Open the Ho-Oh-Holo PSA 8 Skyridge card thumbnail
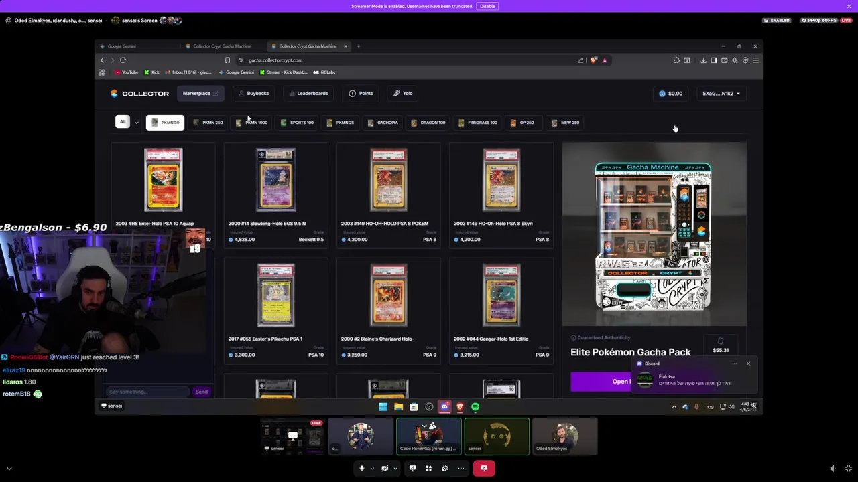This screenshot has height=482, width=858. coord(501,180)
